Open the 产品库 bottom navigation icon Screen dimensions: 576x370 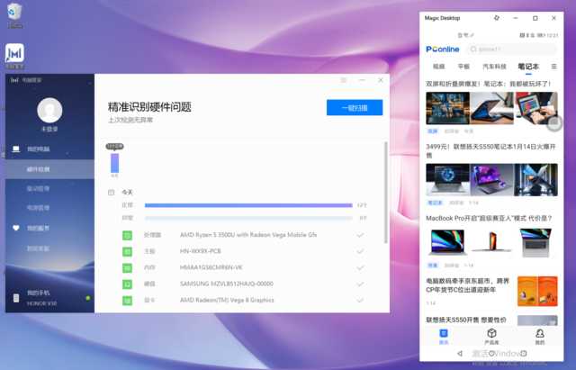[x=491, y=336]
